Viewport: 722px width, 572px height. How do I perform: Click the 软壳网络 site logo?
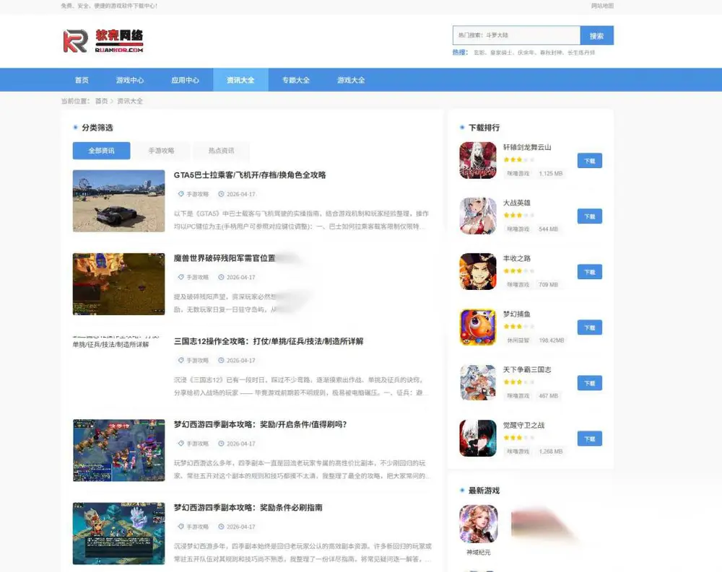103,41
